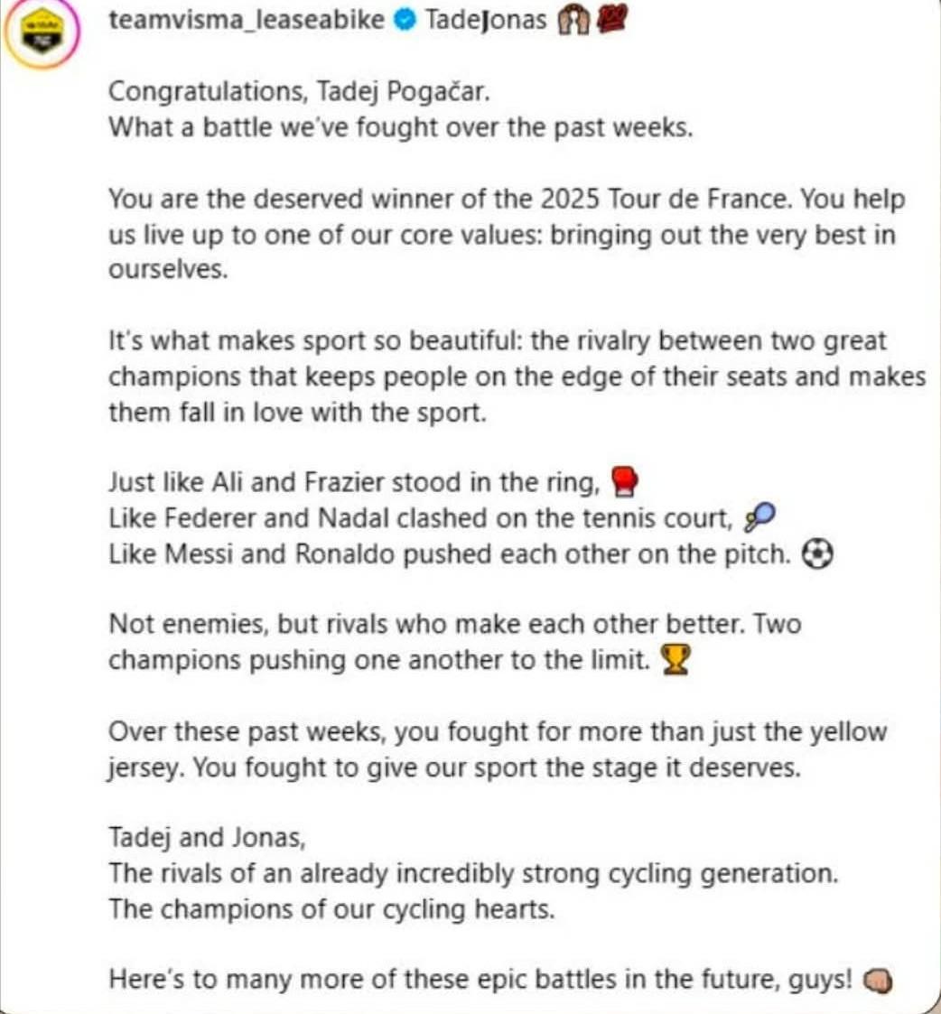
Task: Click the tennis racket emoji
Action: [x=757, y=518]
